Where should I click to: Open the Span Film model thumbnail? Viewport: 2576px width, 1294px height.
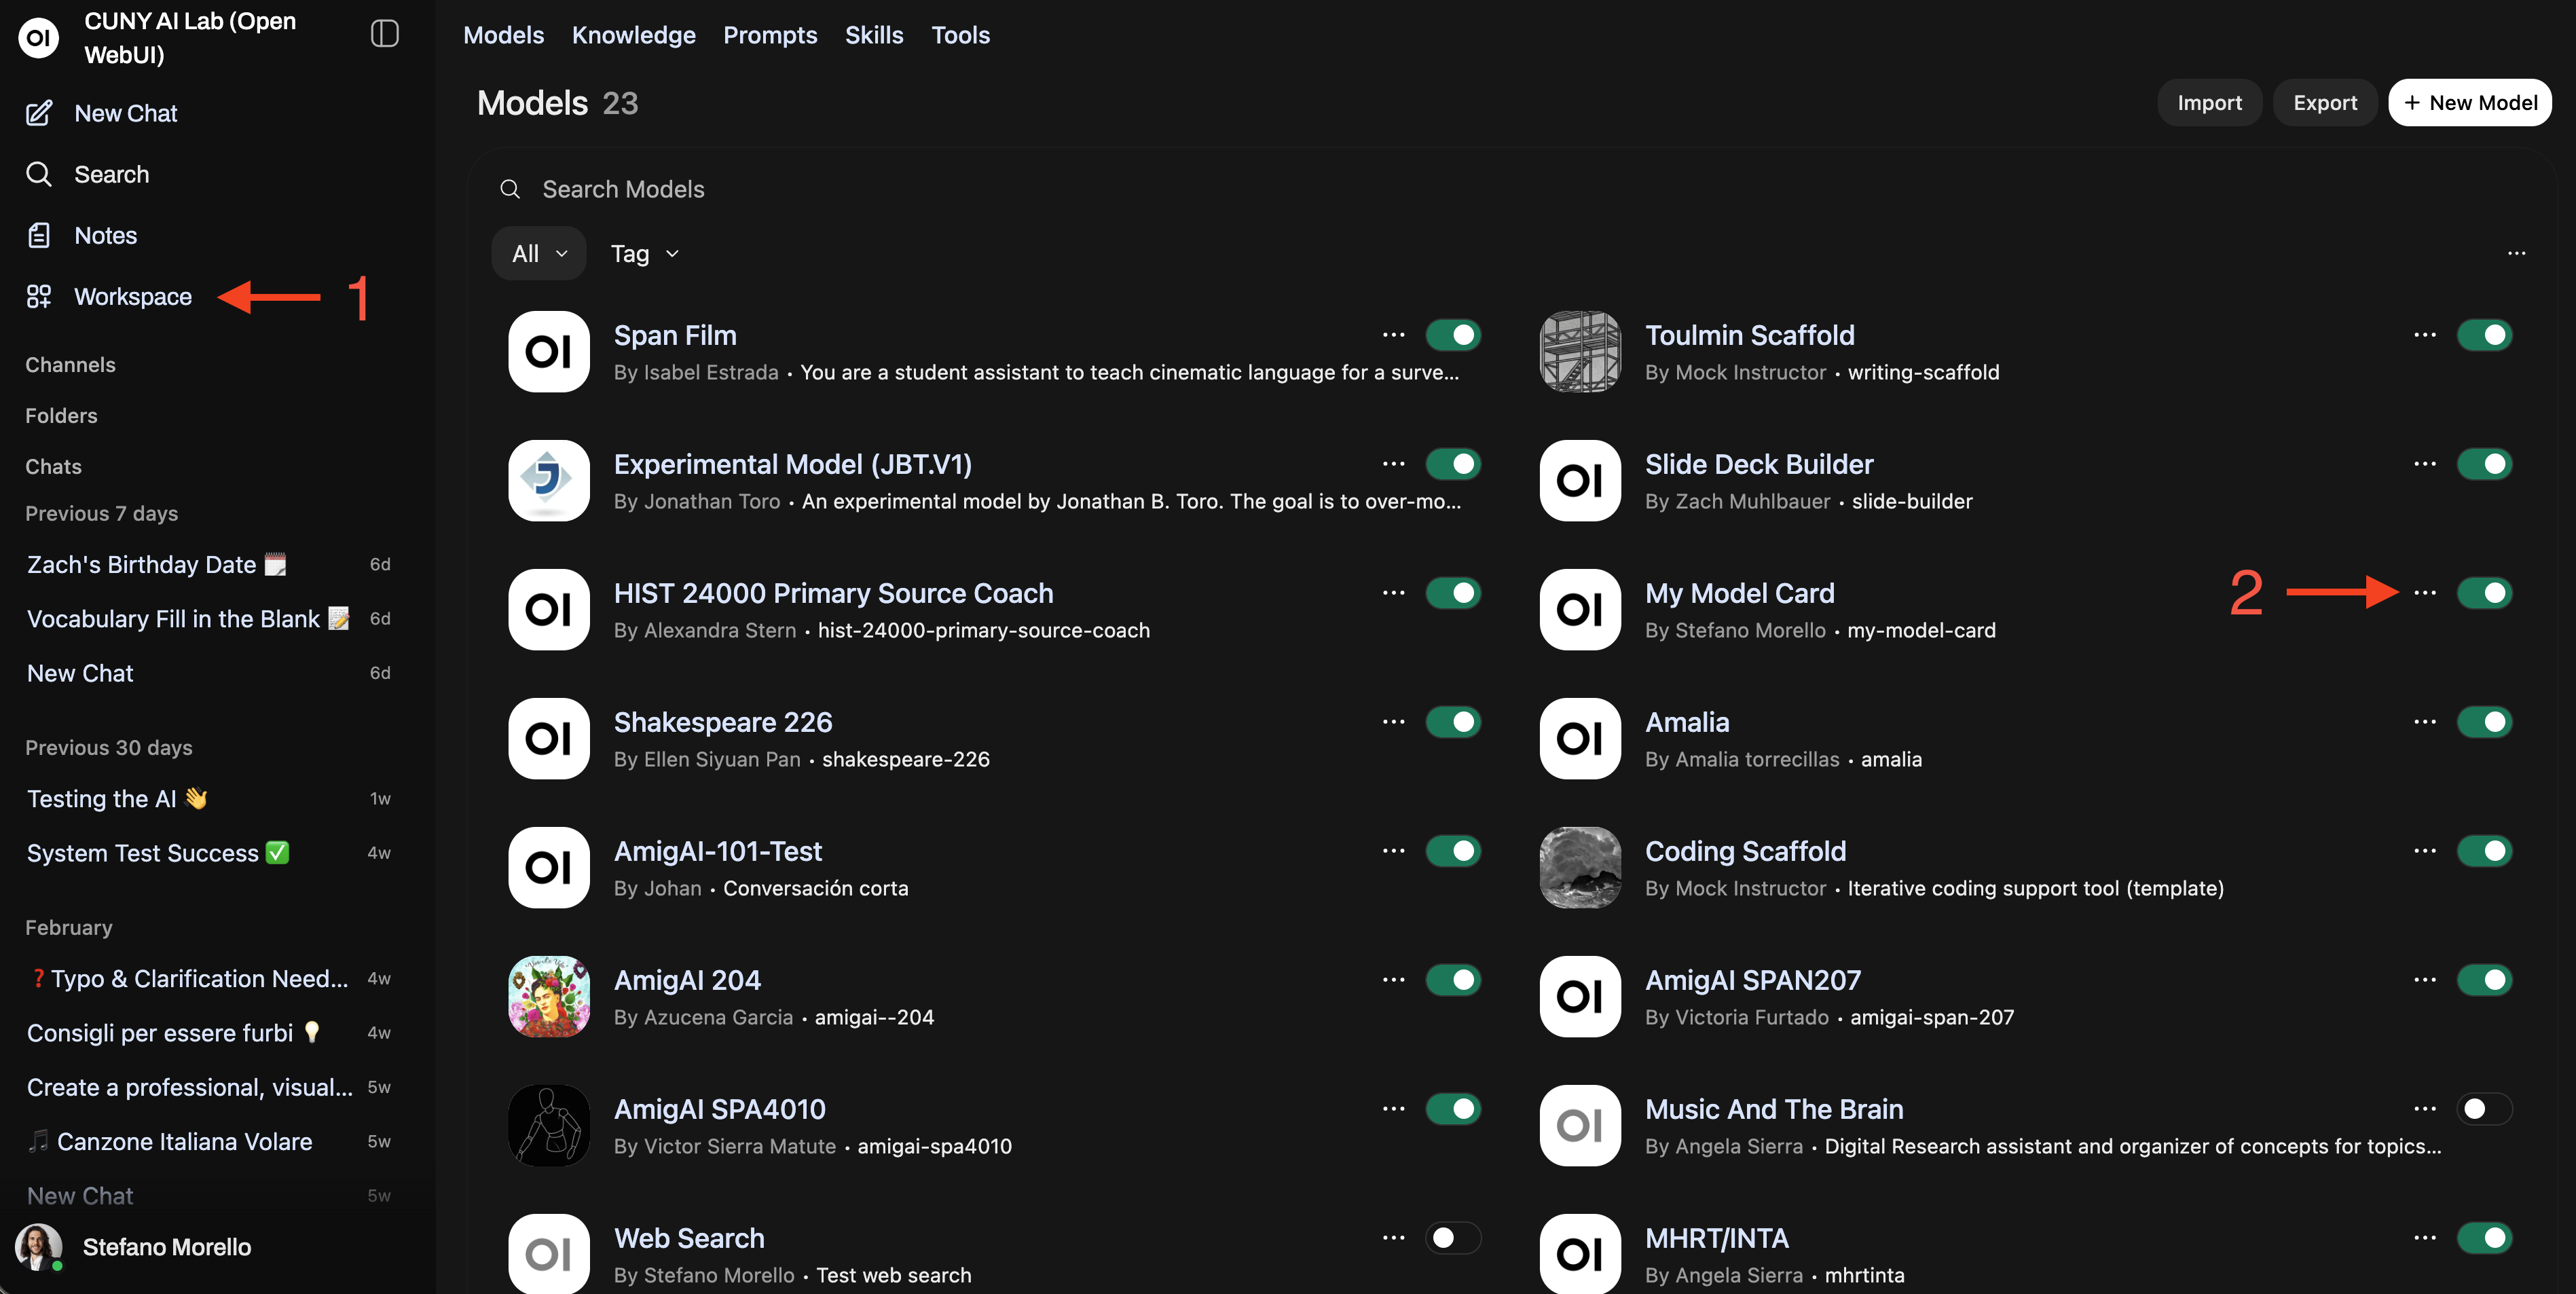[548, 351]
